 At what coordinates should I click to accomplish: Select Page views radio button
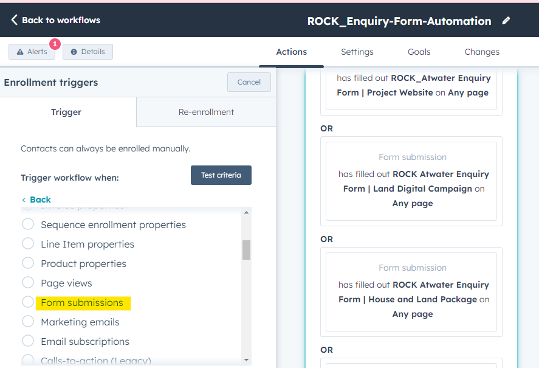click(28, 282)
